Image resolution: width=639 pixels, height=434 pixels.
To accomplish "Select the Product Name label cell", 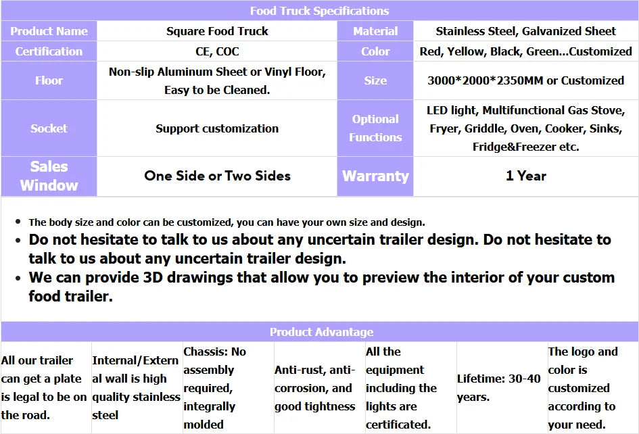I will point(48,31).
